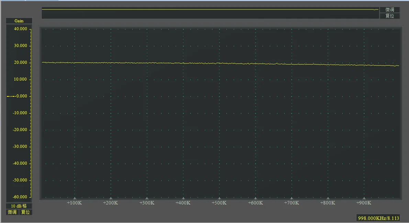Click the 20.000 gain axis value
The height and width of the screenshot is (223, 409).
[x=21, y=62]
